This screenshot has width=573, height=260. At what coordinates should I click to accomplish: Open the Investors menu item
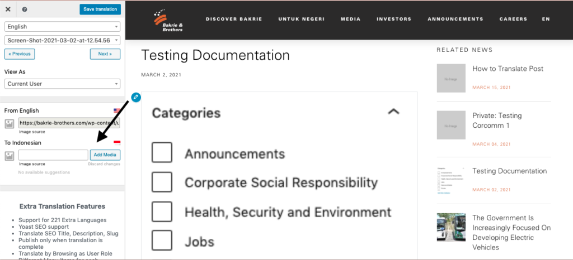(394, 19)
